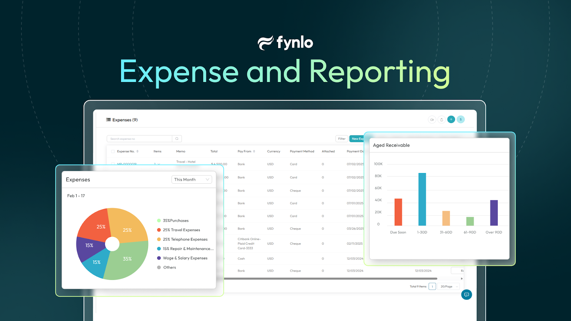Screen dimensions: 571x321
Task: Select the 35% Purchases slice in the pie chart
Action: coord(127,259)
